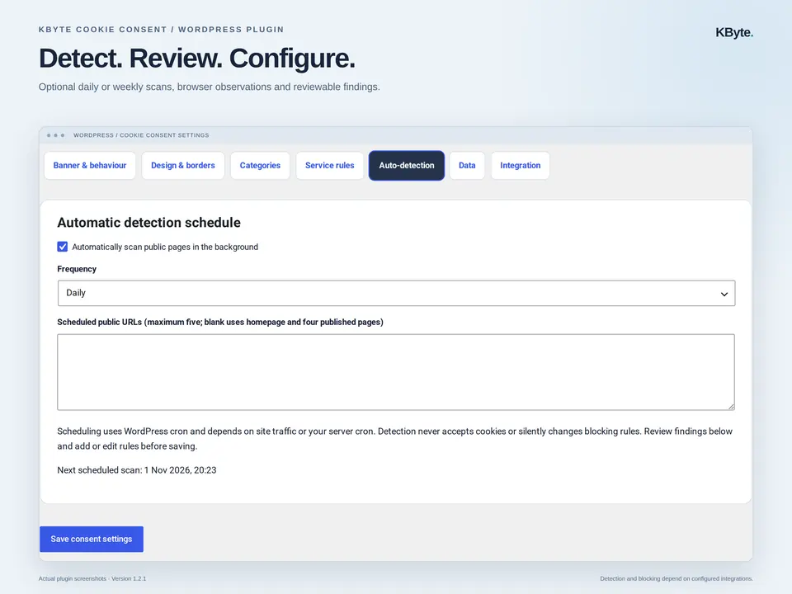Click the Automatic detection schedule heading
This screenshot has width=792, height=594.
click(149, 223)
